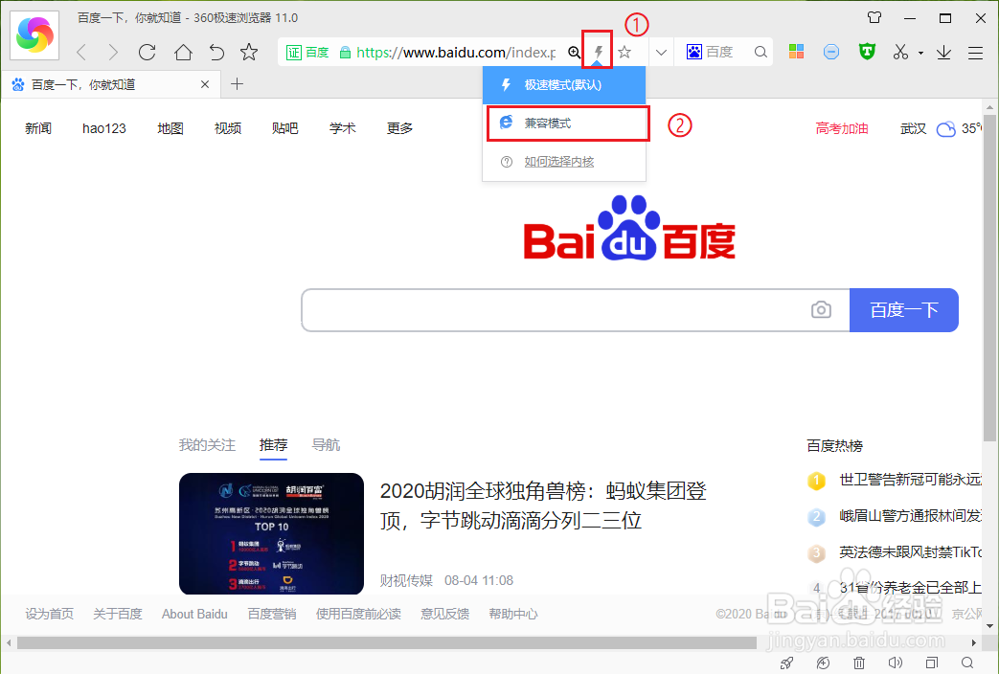Click 百度营销 footer link
The width and height of the screenshot is (999, 674).
tap(272, 614)
